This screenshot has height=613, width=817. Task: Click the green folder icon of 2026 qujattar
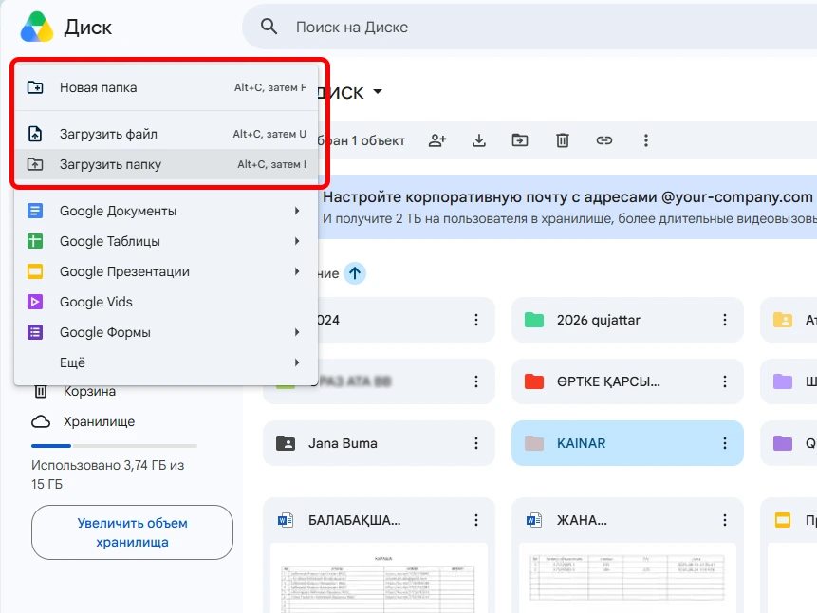tap(534, 320)
